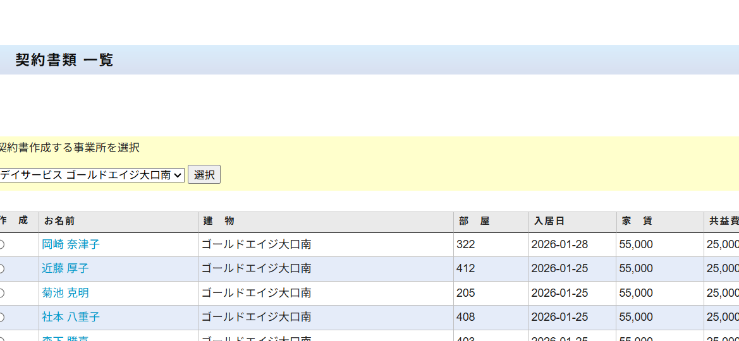The image size is (739, 341).
Task: Mark the radio button for 社本 八重子
Action: [x=2, y=317]
